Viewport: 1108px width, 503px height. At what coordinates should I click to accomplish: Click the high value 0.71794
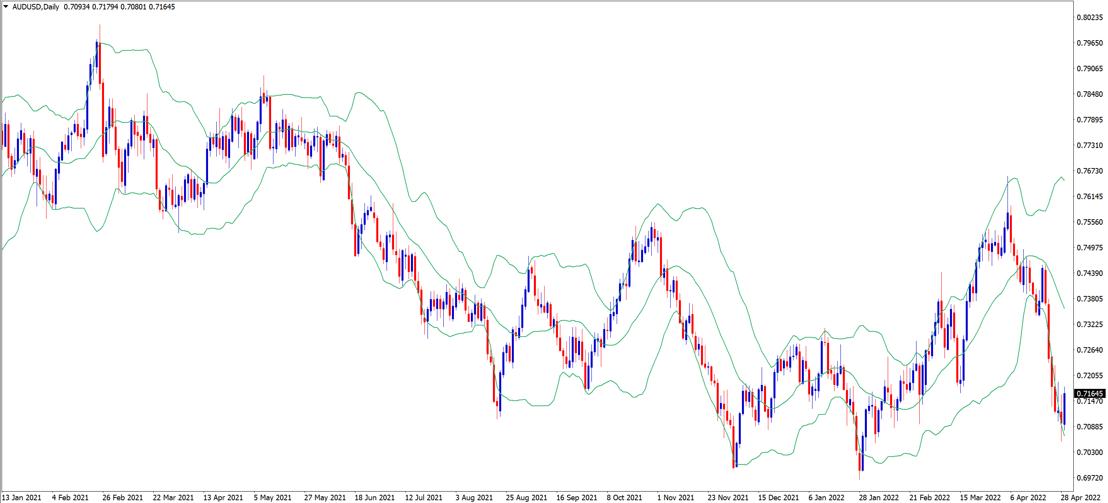(x=105, y=7)
